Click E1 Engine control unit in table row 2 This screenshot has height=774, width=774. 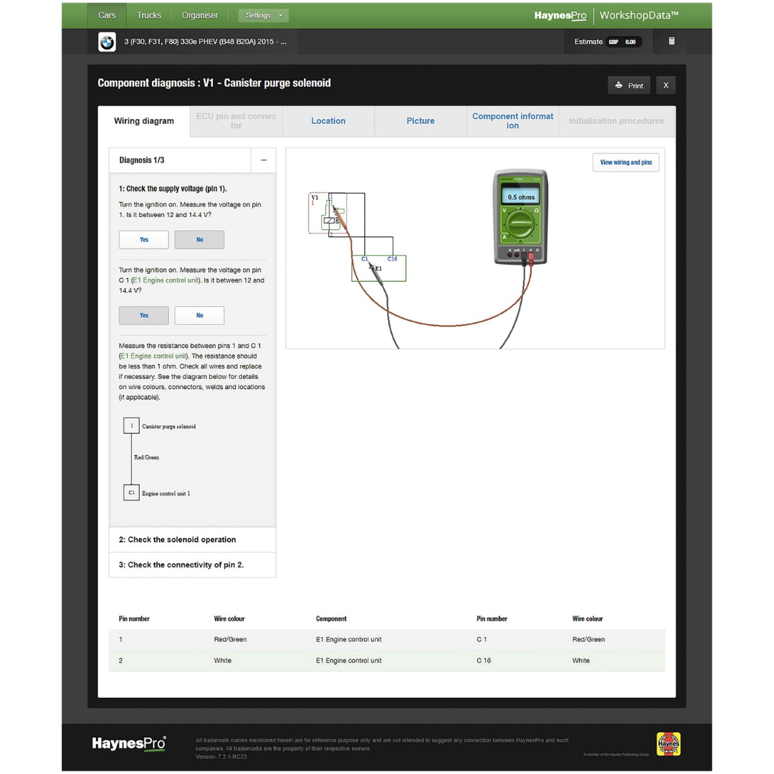coord(348,661)
